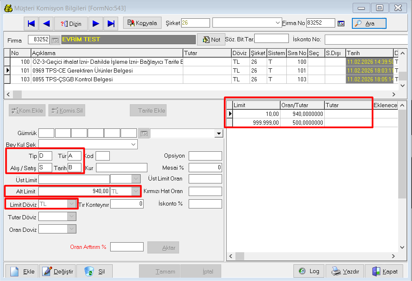412x281 pixels.
Task: Click the Alt Limit input field
Action: [x=73, y=191]
